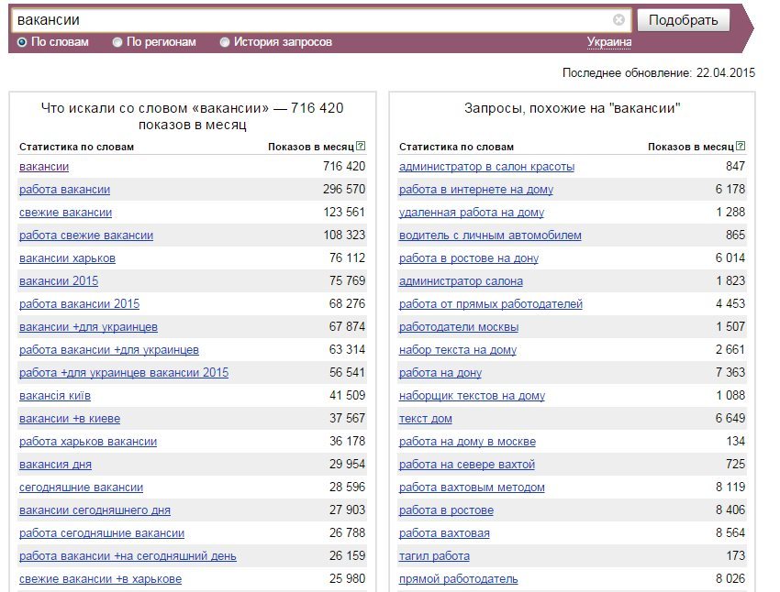Open the вакансія київ link
The height and width of the screenshot is (592, 780).
coord(55,396)
